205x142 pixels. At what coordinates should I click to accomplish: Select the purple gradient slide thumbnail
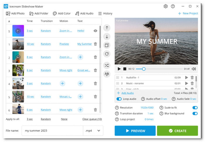click(x=18, y=31)
